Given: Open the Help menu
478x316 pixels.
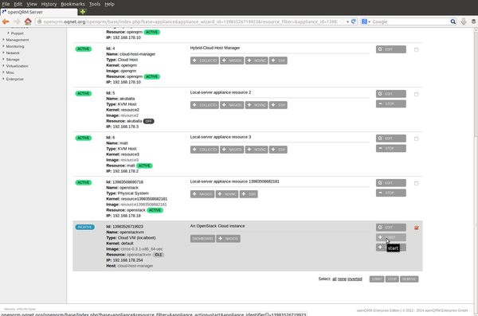Looking at the screenshot, I should point(109,4).
